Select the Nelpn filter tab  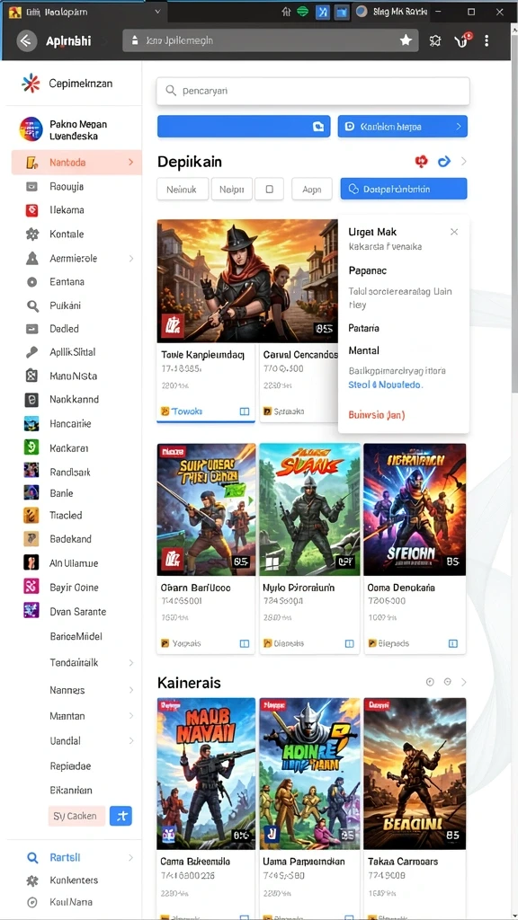pyautogui.click(x=232, y=189)
